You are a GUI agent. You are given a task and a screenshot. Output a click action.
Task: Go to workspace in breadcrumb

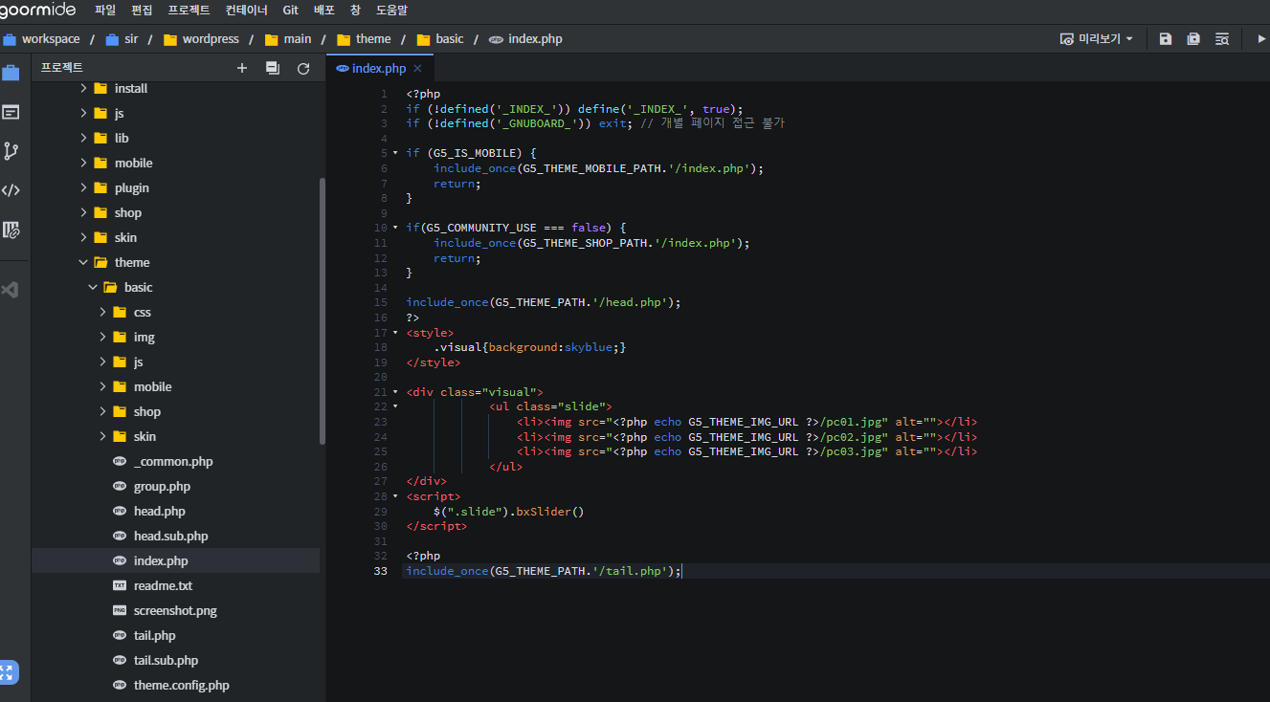(41, 39)
